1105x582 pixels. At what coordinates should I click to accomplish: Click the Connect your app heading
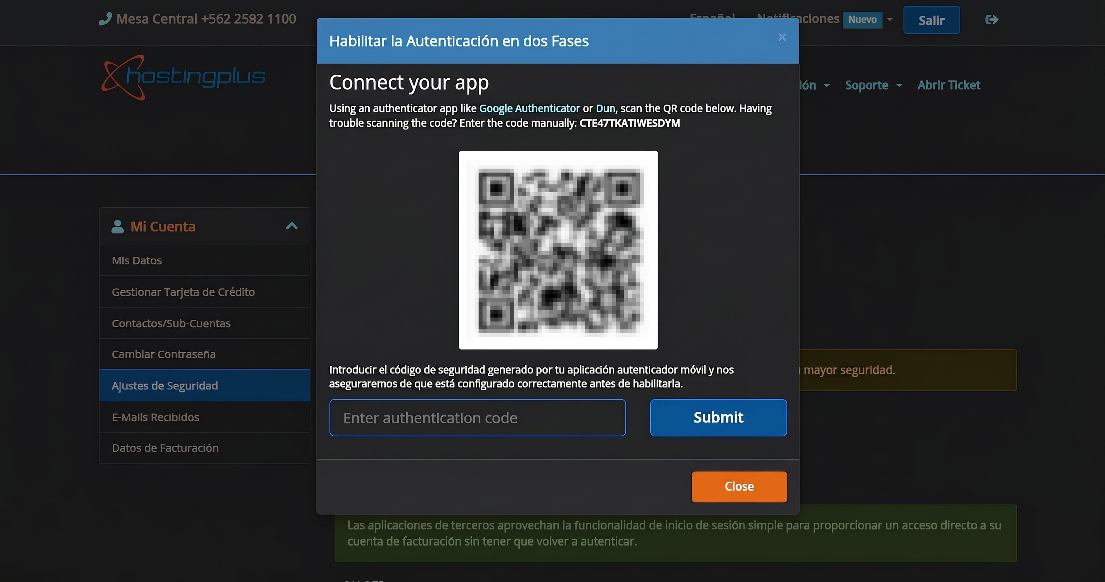coord(409,83)
